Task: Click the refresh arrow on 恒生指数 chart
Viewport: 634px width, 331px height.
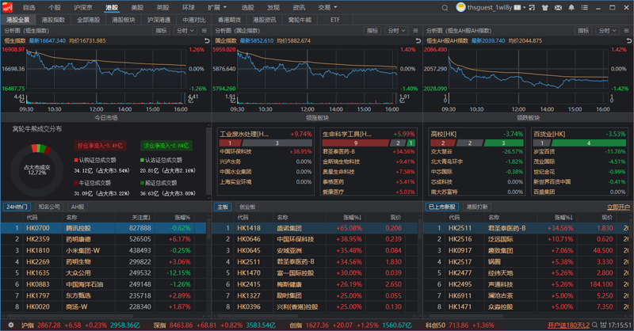Action: coord(207,41)
